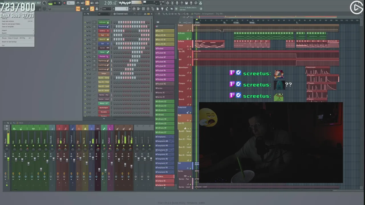This screenshot has height=205, width=365.
Task: Click the Pause button in transport
Action: [54, 3]
